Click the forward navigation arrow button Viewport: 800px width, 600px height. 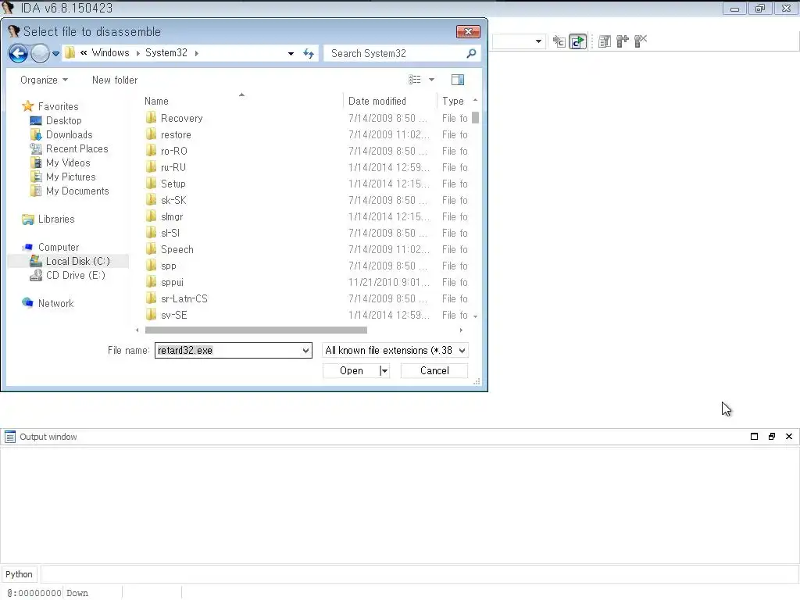coord(41,53)
